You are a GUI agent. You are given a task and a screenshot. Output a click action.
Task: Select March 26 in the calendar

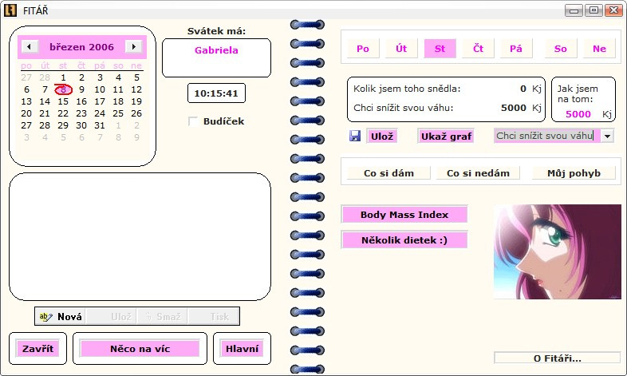pyautogui.click(x=136, y=113)
